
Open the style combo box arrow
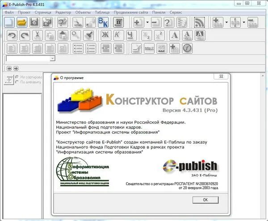(52, 58)
